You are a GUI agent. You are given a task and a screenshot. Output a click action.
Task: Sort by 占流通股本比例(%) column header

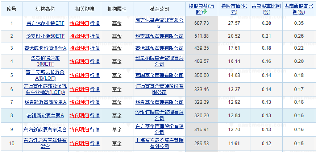(299, 9)
